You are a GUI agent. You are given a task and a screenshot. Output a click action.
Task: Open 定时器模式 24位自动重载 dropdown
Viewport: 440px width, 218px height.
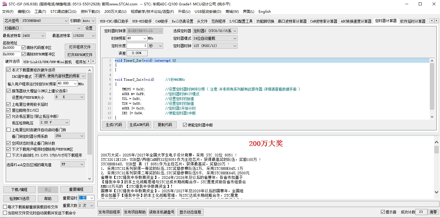pyautogui.click(x=215, y=38)
